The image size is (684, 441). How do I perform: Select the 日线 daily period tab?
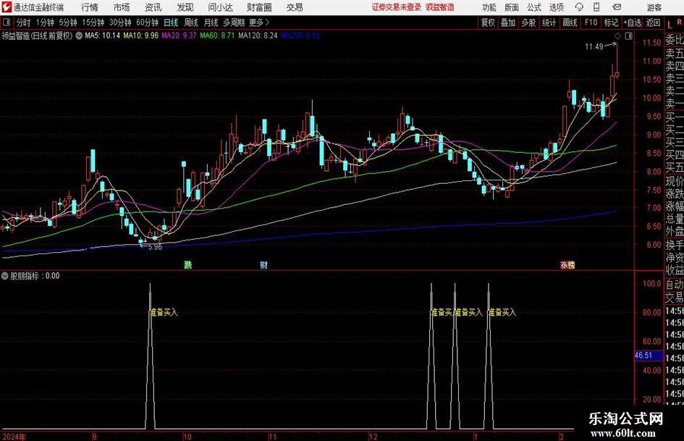pos(171,22)
